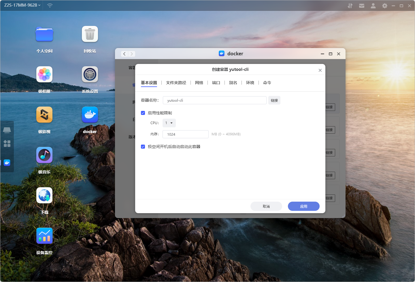
Task: Switch to the 文件夹路径 tab
Action: coord(176,83)
